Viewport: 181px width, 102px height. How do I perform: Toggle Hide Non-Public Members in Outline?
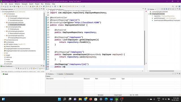tap(171, 9)
